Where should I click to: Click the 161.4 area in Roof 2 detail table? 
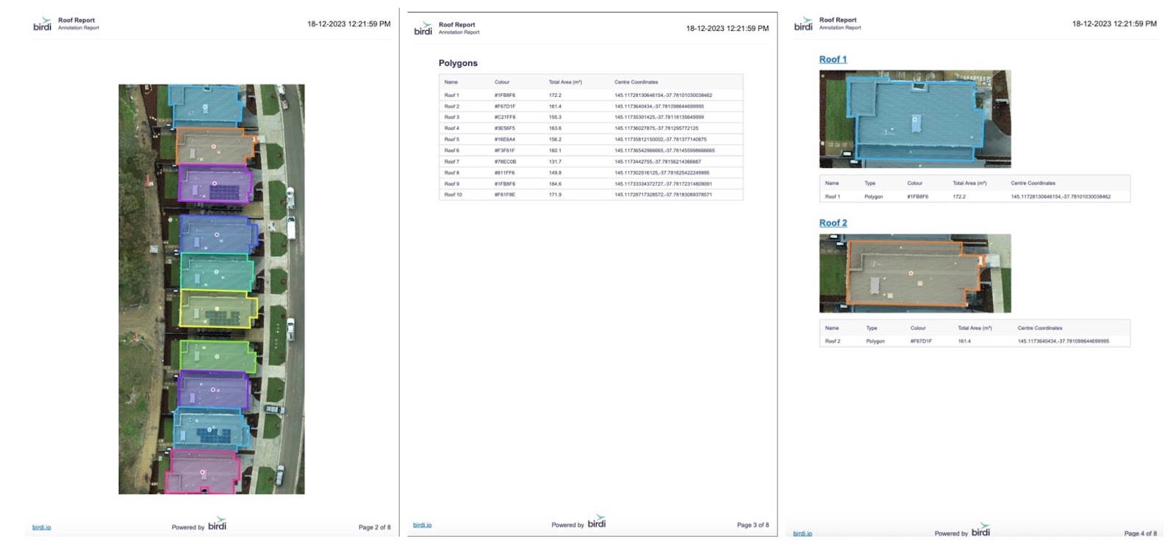pyautogui.click(x=964, y=341)
